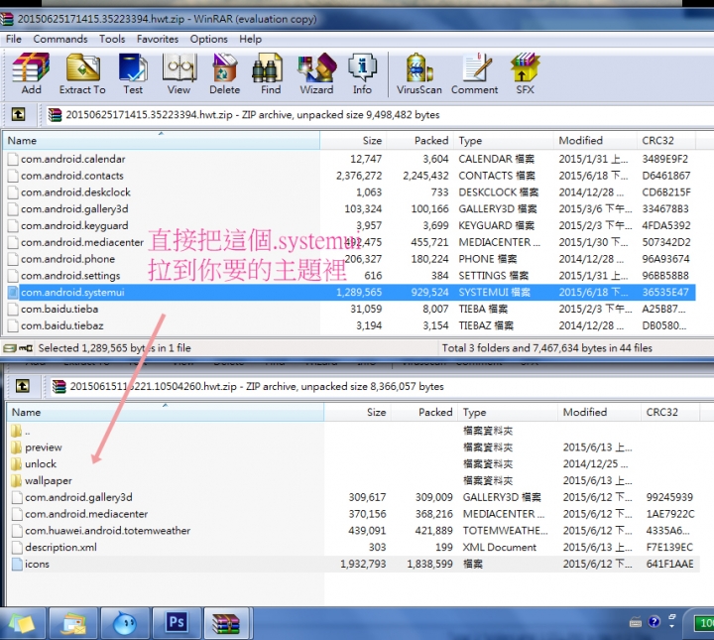714x640 pixels.
Task: Sort upper list by CRC32 column
Action: pyautogui.click(x=666, y=140)
